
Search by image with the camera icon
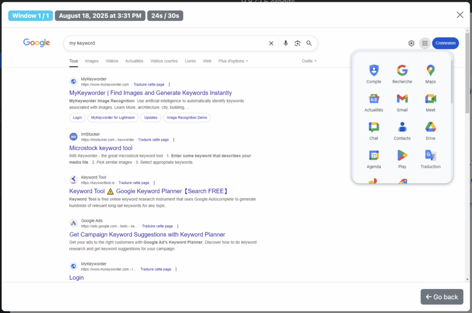(297, 43)
